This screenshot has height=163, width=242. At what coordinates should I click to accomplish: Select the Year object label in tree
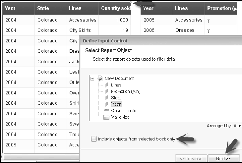(116, 104)
